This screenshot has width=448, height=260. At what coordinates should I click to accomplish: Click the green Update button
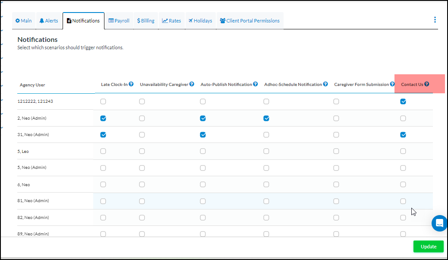[x=428, y=246]
